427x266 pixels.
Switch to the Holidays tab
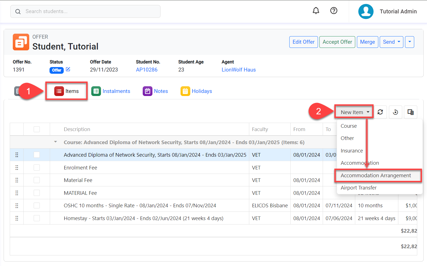tap(196, 91)
